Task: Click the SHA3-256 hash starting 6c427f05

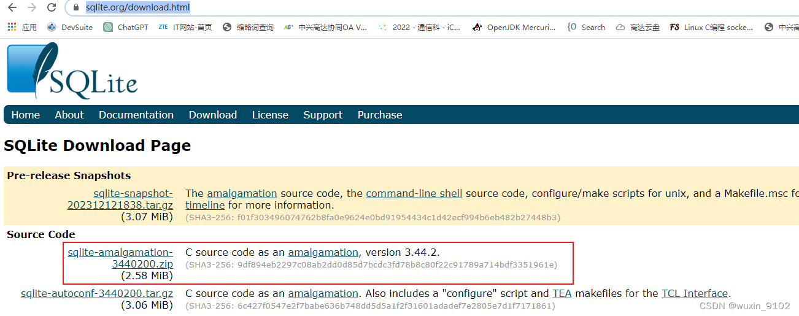Action: (x=370, y=306)
